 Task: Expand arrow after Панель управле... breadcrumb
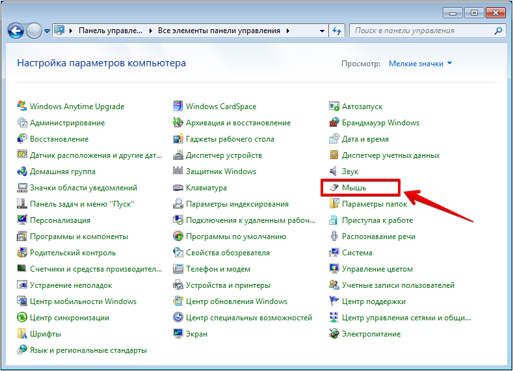(x=150, y=31)
